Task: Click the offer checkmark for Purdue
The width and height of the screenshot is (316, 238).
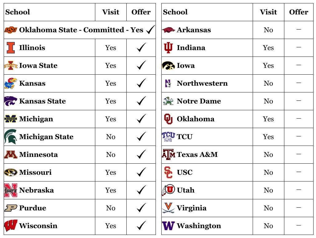Action: (x=141, y=208)
